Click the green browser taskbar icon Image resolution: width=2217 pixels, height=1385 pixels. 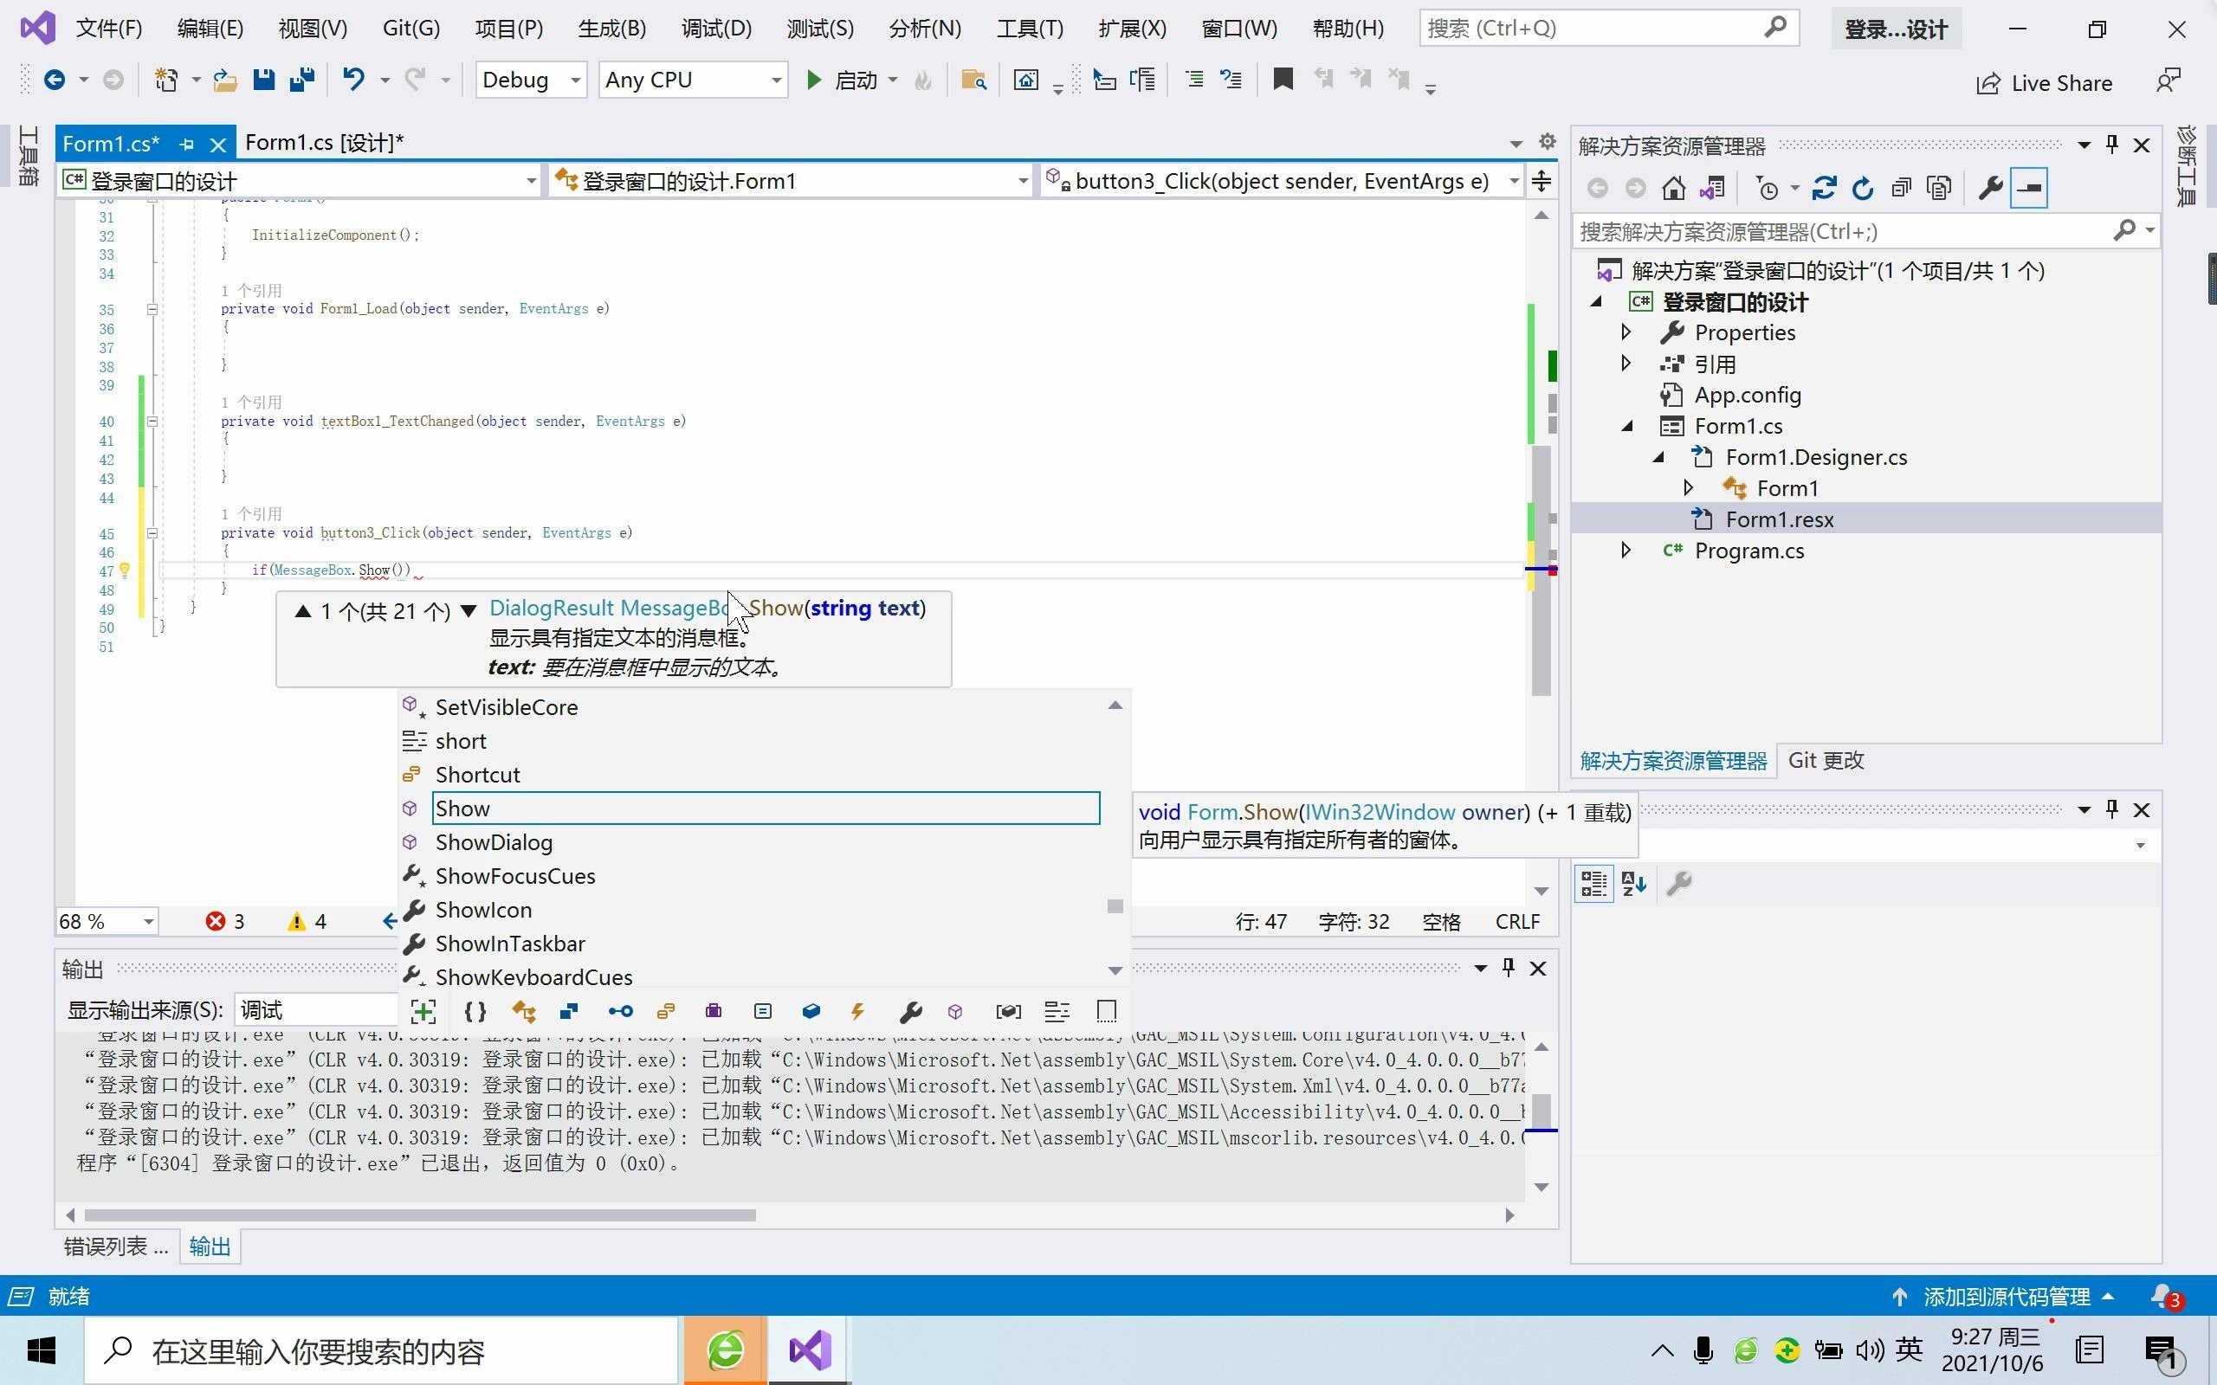(x=726, y=1350)
